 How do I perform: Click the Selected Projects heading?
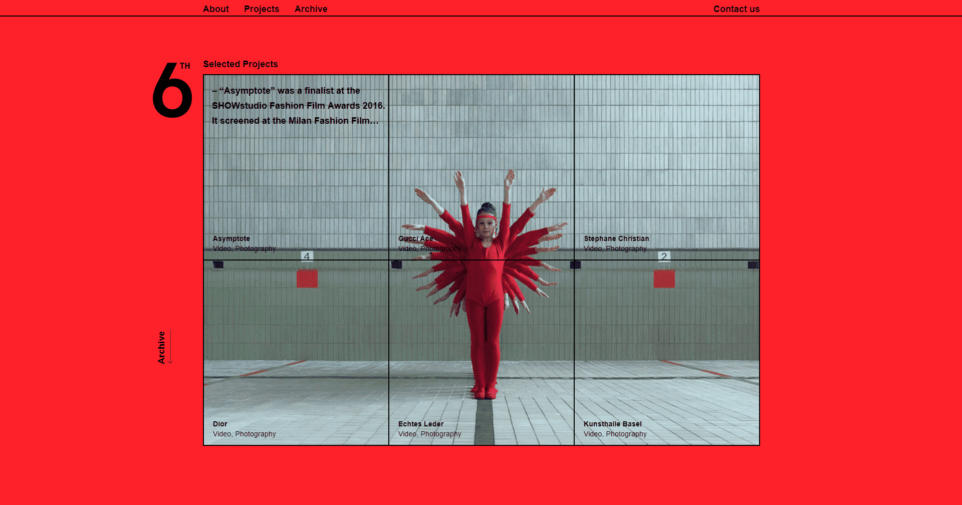coord(240,64)
